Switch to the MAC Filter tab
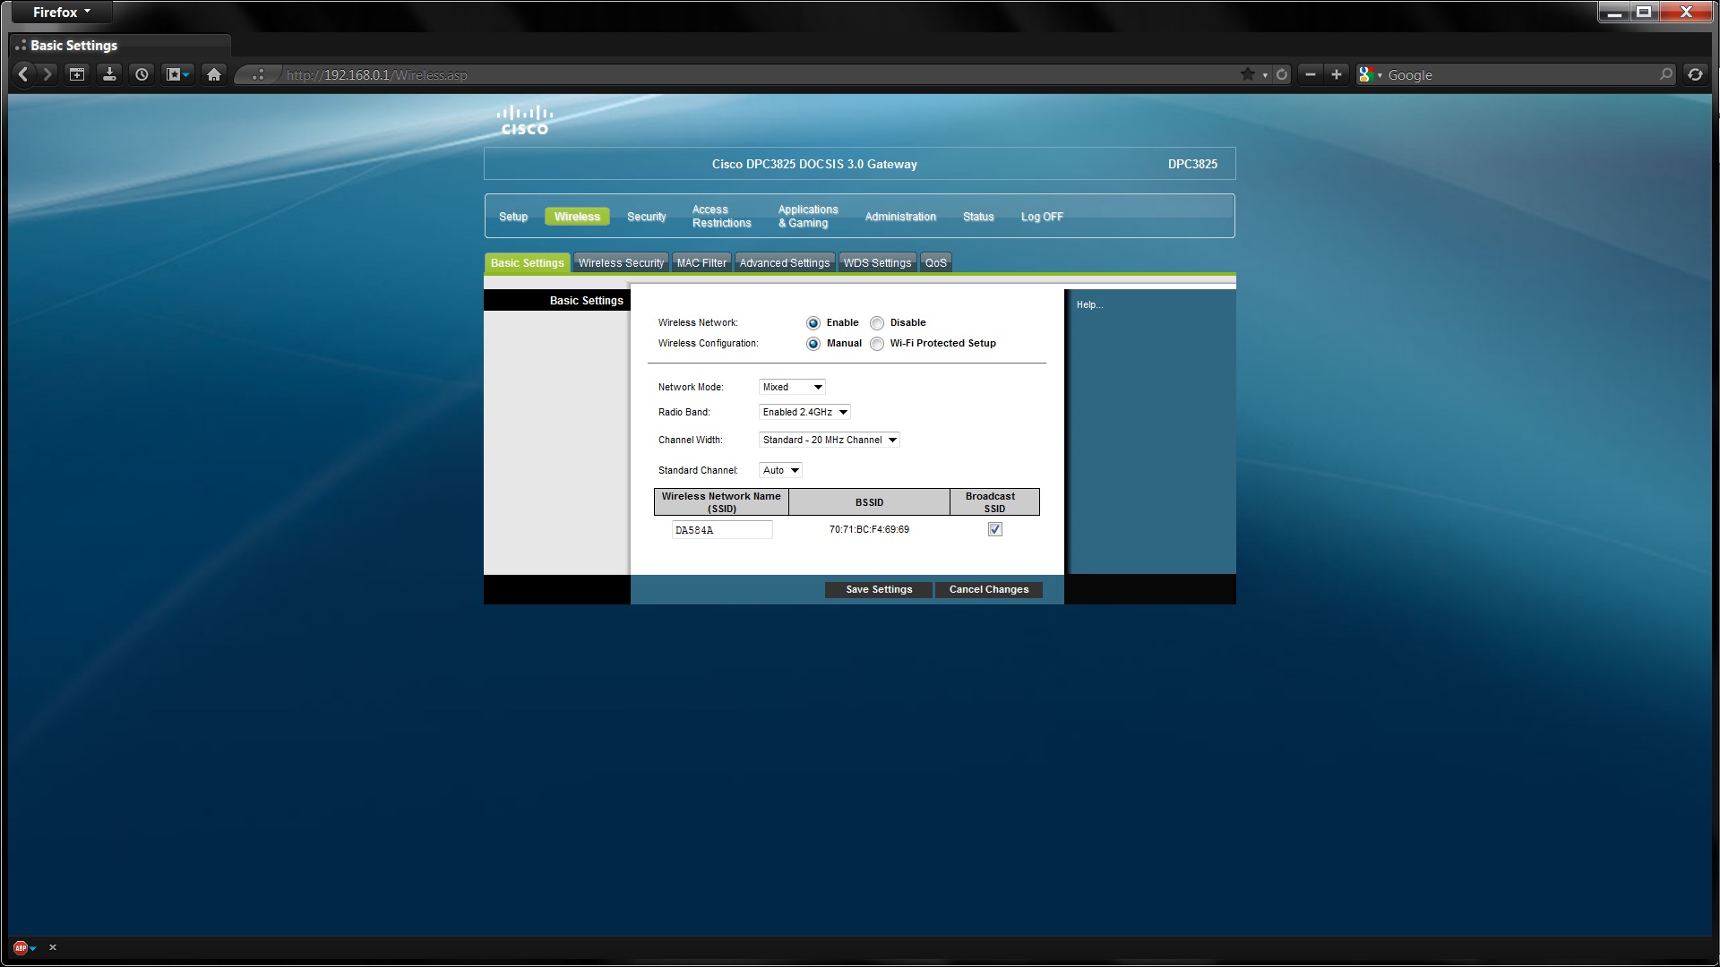1720x967 pixels. click(701, 263)
